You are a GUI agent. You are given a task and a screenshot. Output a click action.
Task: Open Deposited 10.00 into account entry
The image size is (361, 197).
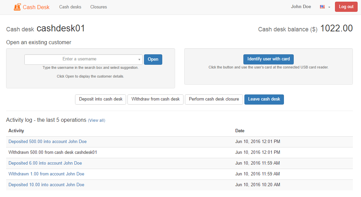click(x=46, y=185)
